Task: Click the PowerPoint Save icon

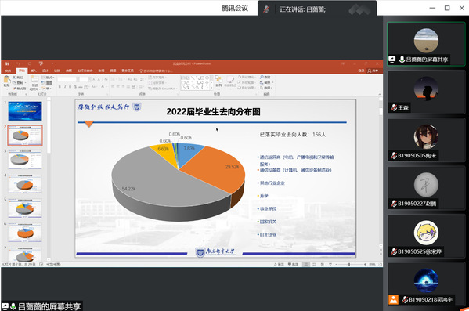Action: [x=8, y=63]
